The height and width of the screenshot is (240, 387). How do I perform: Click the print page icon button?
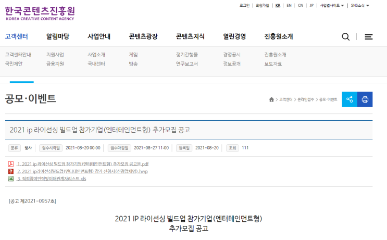[365, 99]
